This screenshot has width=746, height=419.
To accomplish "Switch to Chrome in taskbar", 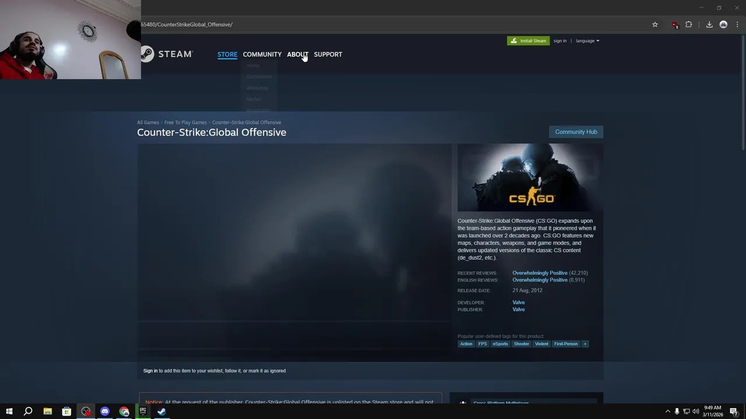I will tap(124, 411).
